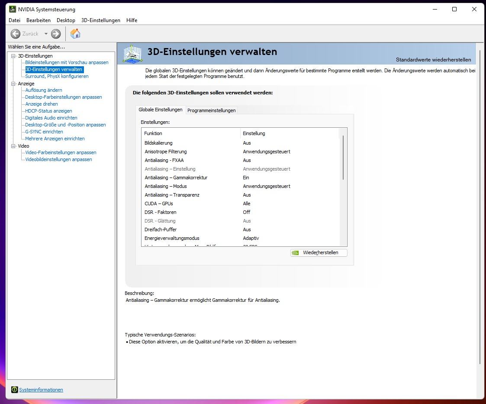Click the Adaptiv value for Energieverwaltungsmodus

click(251, 239)
